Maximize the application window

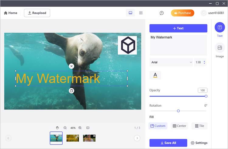point(217,3)
